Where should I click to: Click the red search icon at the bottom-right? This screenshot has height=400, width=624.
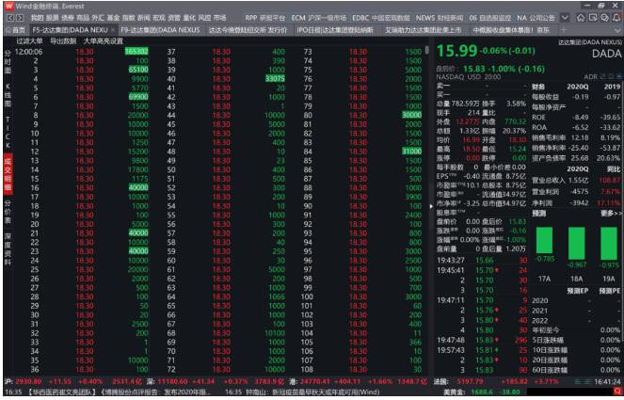617,392
